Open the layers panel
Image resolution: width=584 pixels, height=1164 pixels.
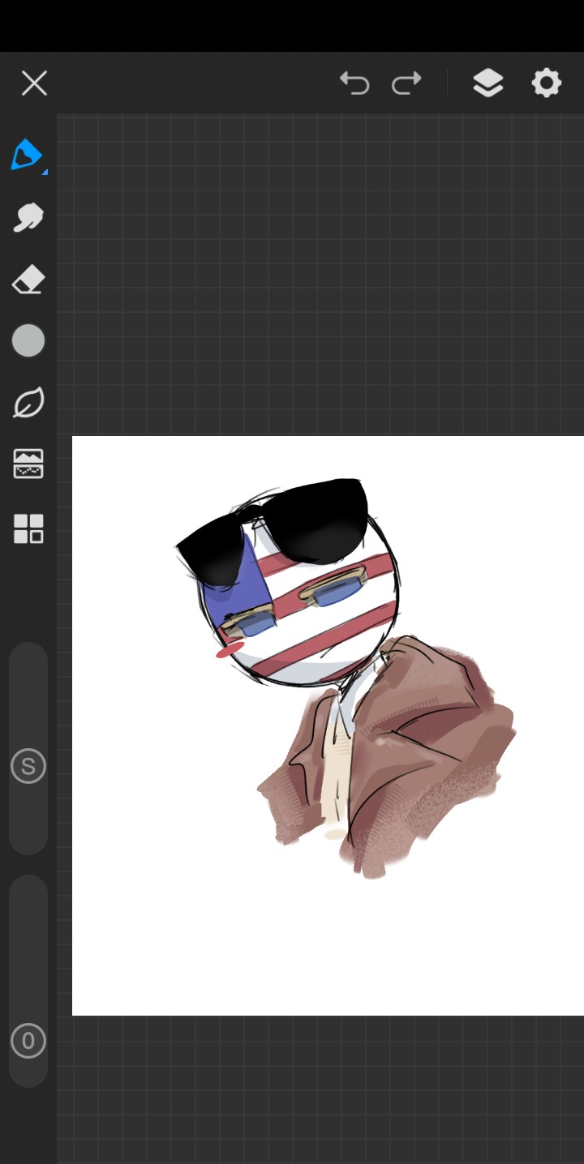[x=487, y=83]
